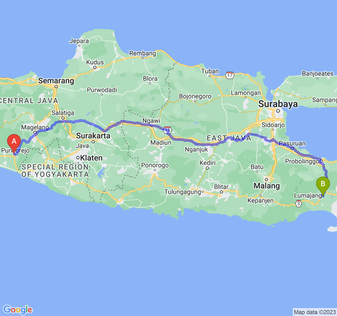
Task: Click the Ngawi town label
Action: [151, 121]
